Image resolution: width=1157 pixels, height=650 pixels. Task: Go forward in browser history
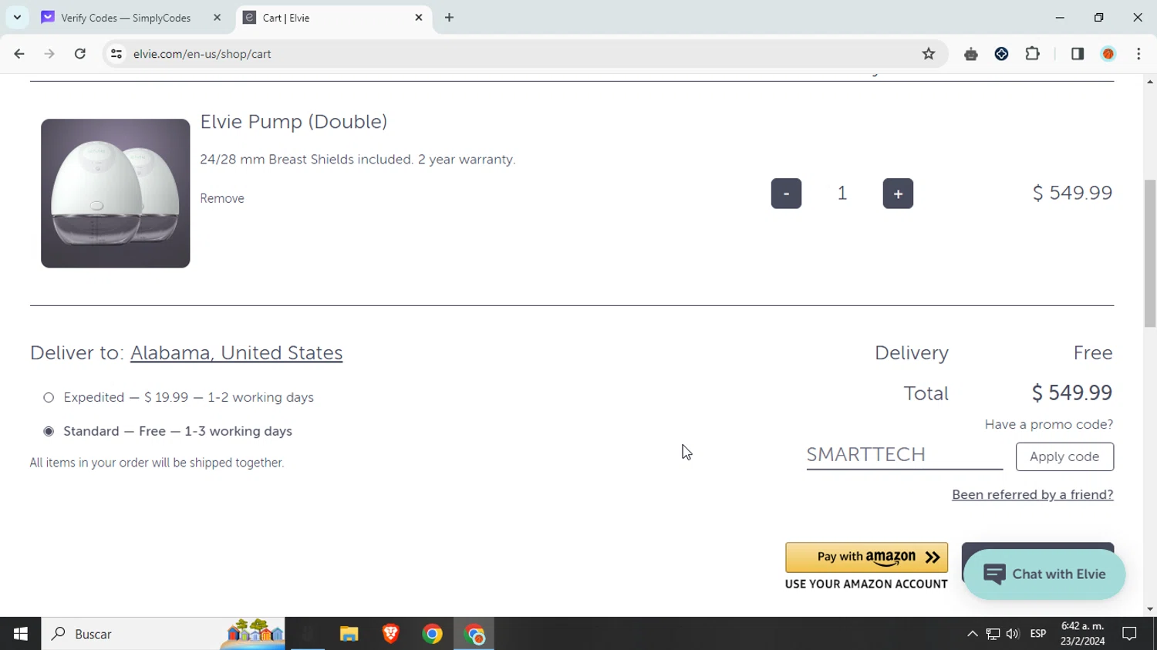coord(49,54)
